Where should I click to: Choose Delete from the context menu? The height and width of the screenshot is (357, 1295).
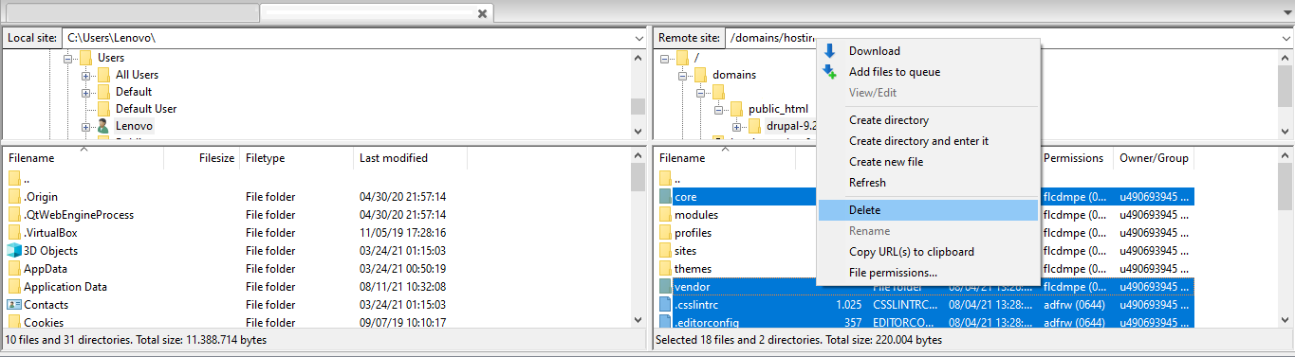click(x=928, y=210)
